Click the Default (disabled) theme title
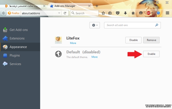172x109 pixels. coord(83,52)
